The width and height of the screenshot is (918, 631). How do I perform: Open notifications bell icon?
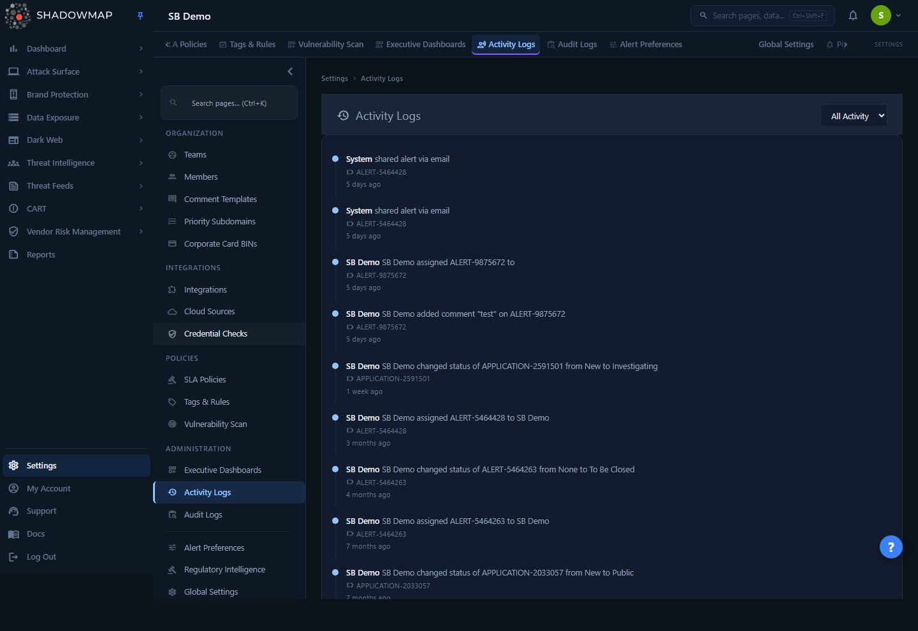click(853, 15)
